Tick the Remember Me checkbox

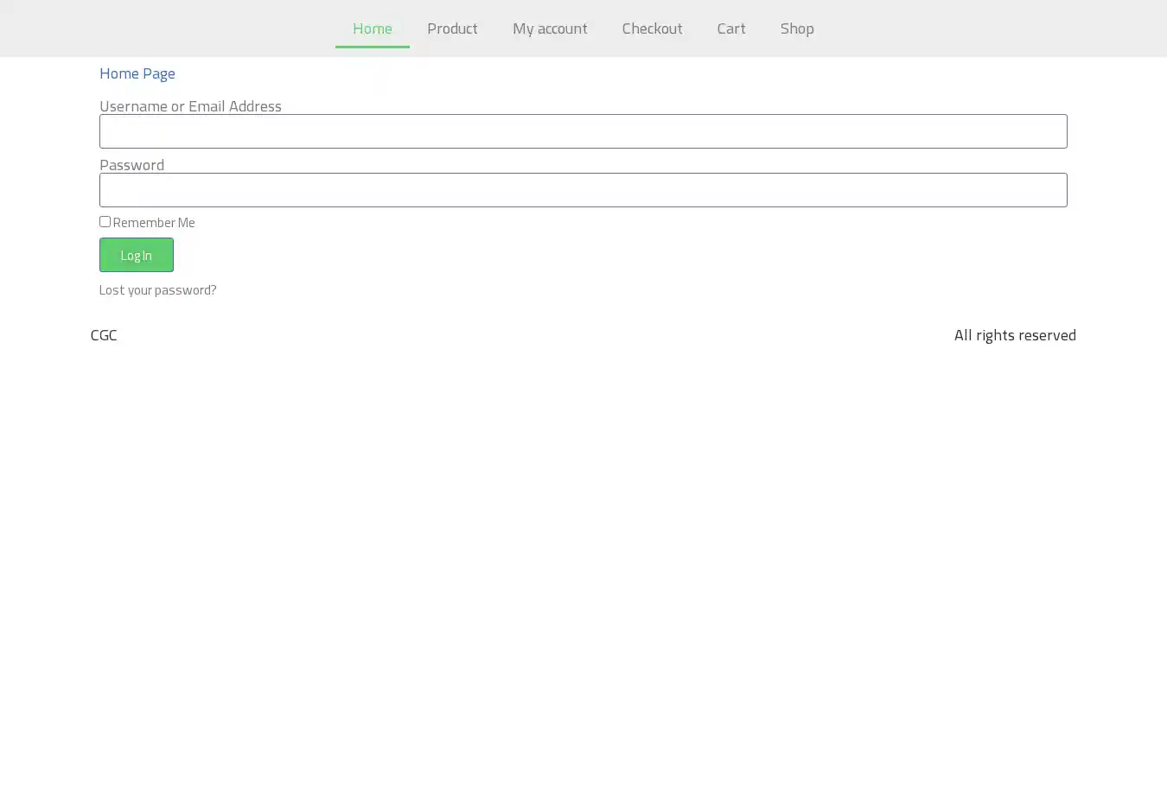[105, 222]
